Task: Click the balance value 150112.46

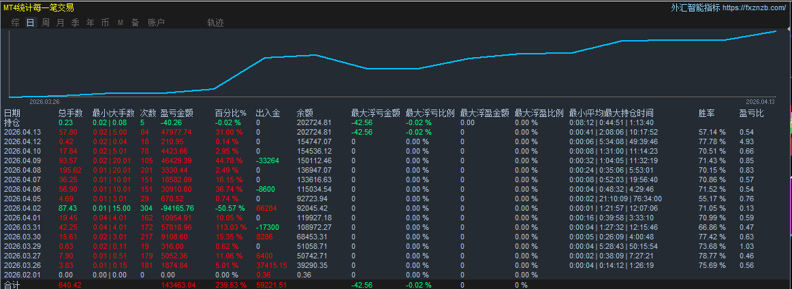Action: [x=314, y=160]
